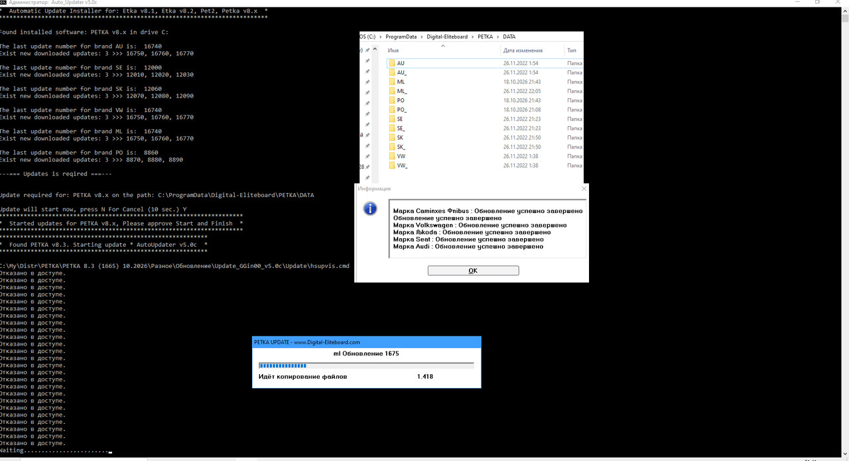This screenshot has width=849, height=461.
Task: Click 'Идёт копирование файлов' status text
Action: tap(302, 377)
